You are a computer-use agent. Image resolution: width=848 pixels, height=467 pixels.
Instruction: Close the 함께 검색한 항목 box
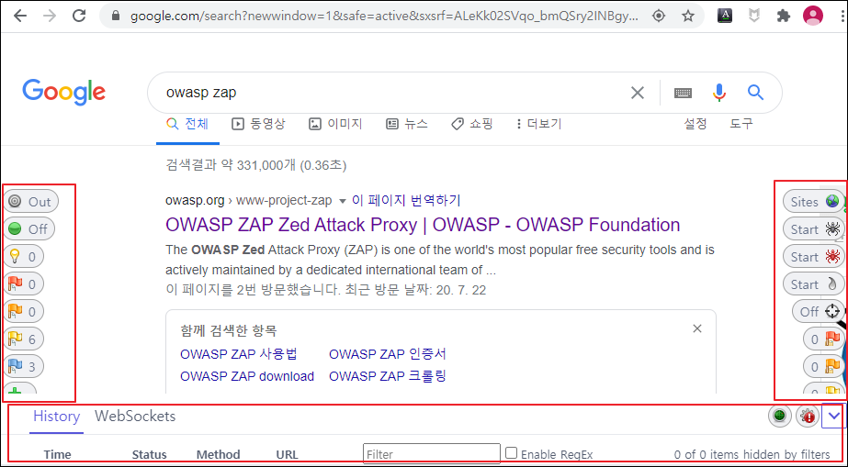[697, 328]
